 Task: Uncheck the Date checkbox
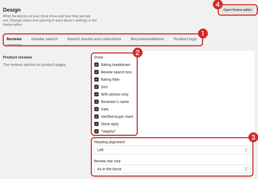[96, 109]
